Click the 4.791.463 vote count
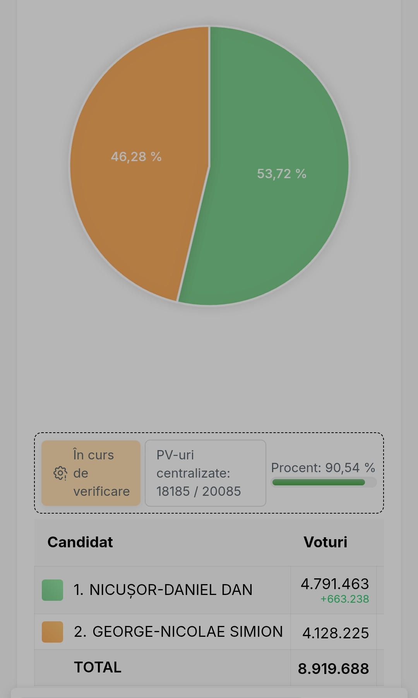Screen dimensions: 418x698 pyautogui.click(x=335, y=584)
